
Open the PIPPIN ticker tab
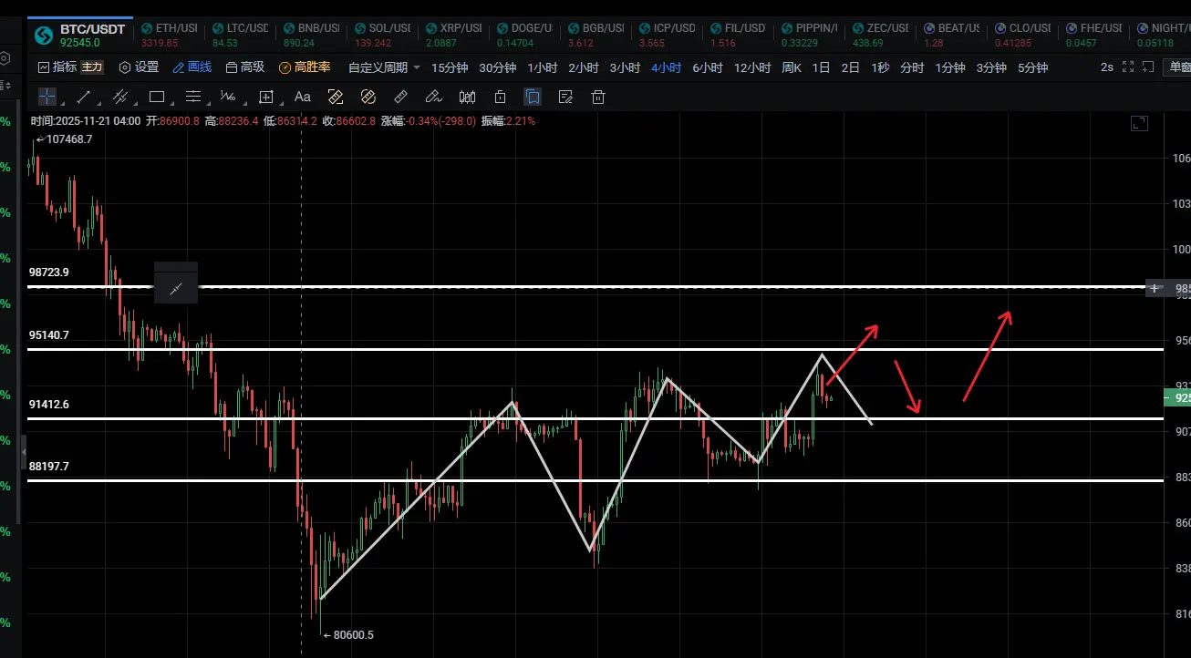coord(810,35)
